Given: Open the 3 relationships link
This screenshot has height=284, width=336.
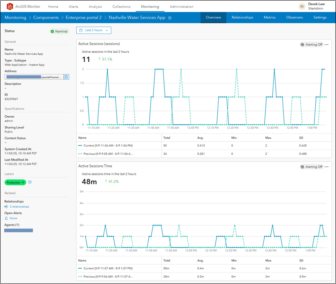Looking at the screenshot, I should 19,207.
